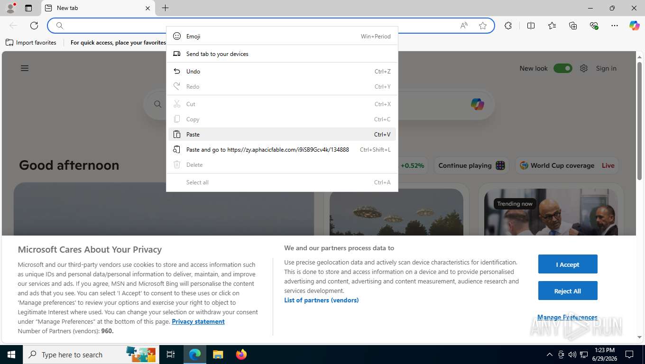Launch Firefox from the taskbar

(241, 355)
